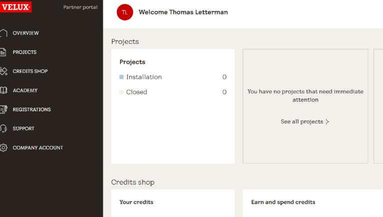Click the chevron beside See all projects
Image resolution: width=383 pixels, height=217 pixels.
[328, 122]
